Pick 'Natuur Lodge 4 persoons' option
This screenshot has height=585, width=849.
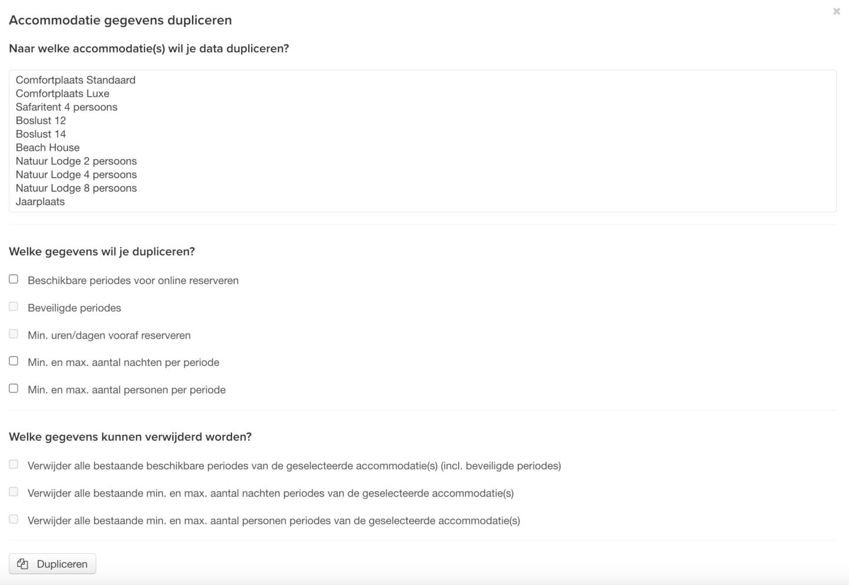click(76, 175)
